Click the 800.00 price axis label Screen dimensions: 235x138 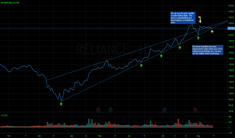point(231,105)
